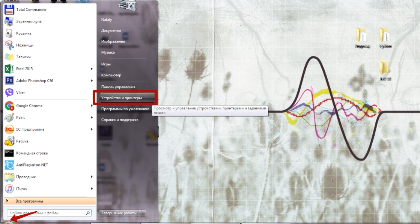Expand the Excel 2013 jump list arrow
This screenshot has width=420, height=224.
point(92,69)
